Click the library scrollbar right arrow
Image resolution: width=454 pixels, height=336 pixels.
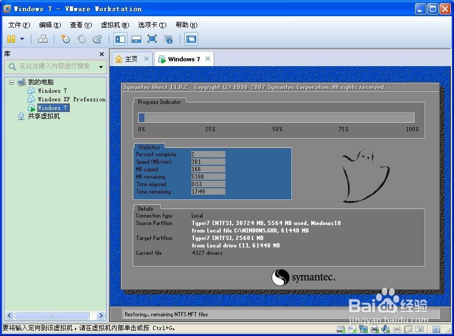point(101,315)
